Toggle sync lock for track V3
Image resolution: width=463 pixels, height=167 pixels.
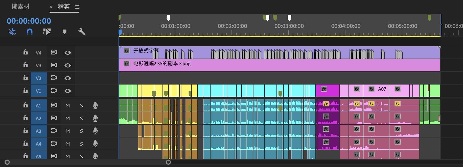[x=54, y=65]
